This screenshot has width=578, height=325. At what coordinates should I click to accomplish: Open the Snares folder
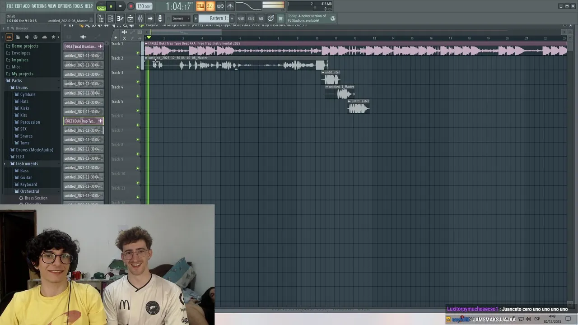pos(26,136)
